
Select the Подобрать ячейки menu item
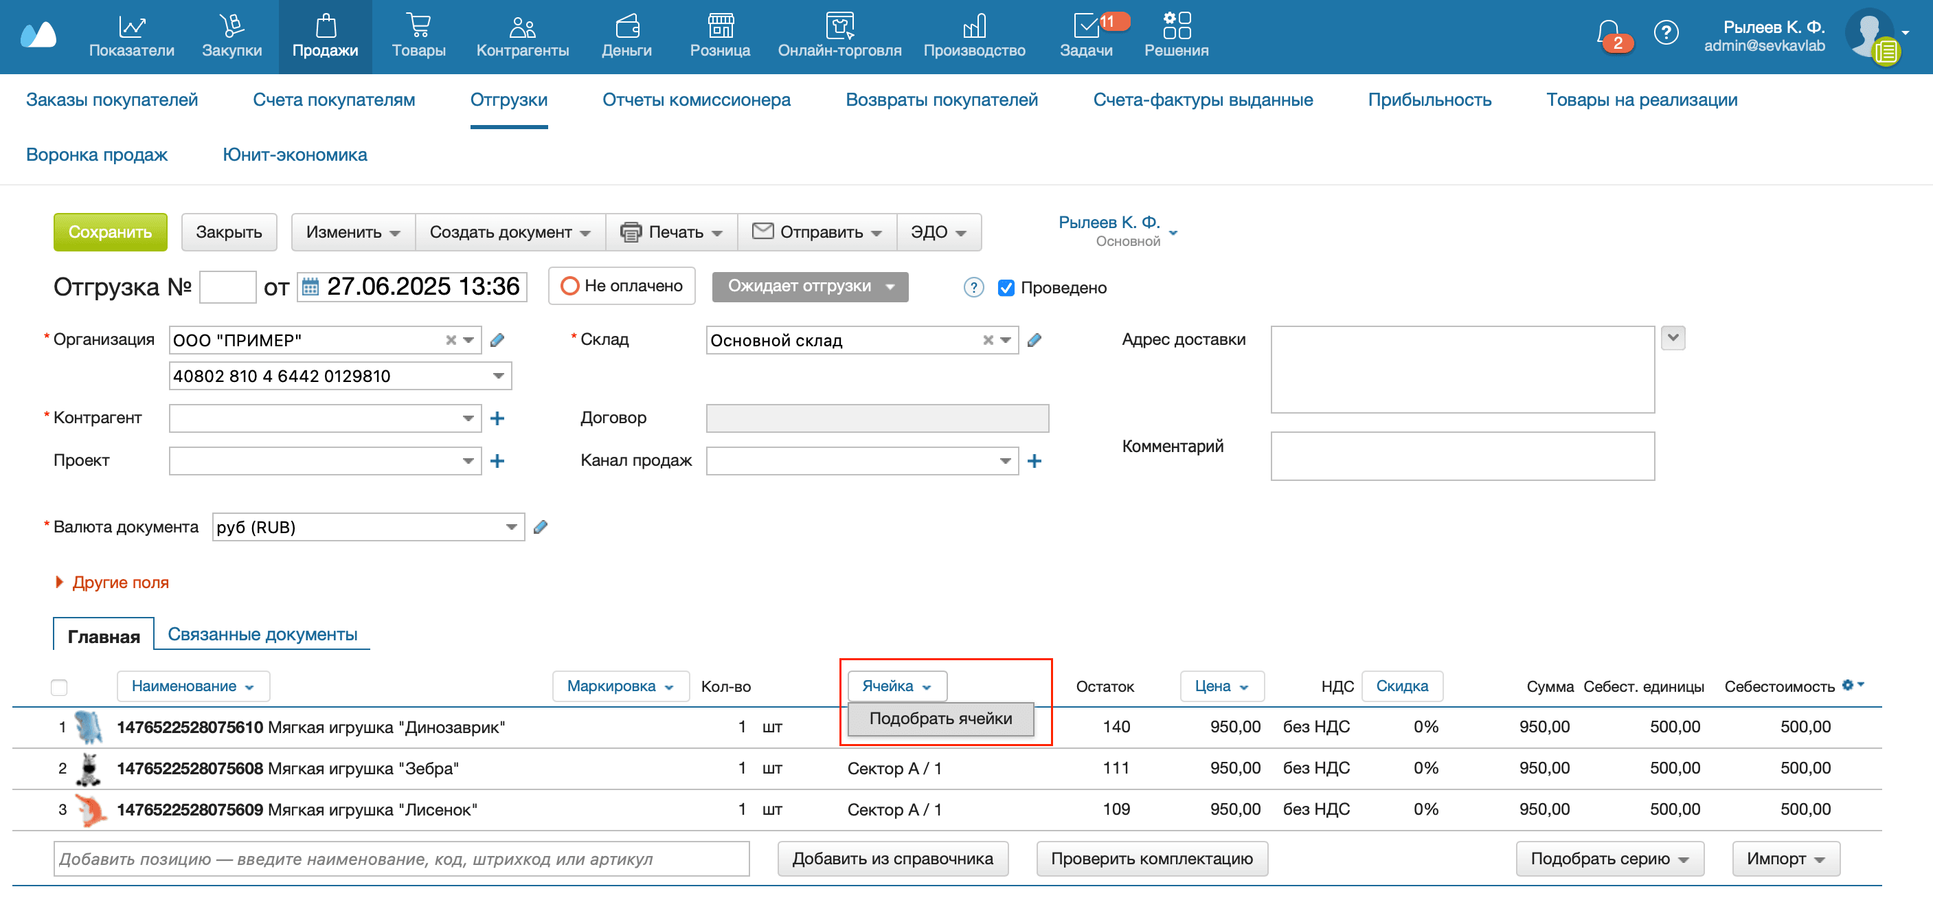click(x=940, y=719)
